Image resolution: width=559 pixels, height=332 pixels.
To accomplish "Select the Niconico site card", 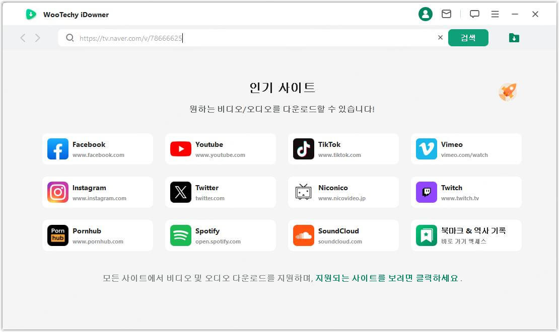I will point(343,192).
